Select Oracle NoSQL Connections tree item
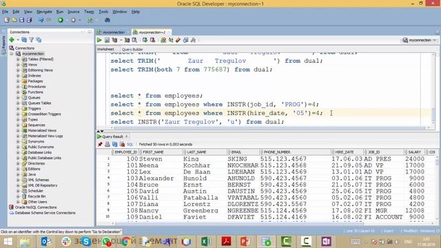Screen dimensions: 441x248 [36, 207]
